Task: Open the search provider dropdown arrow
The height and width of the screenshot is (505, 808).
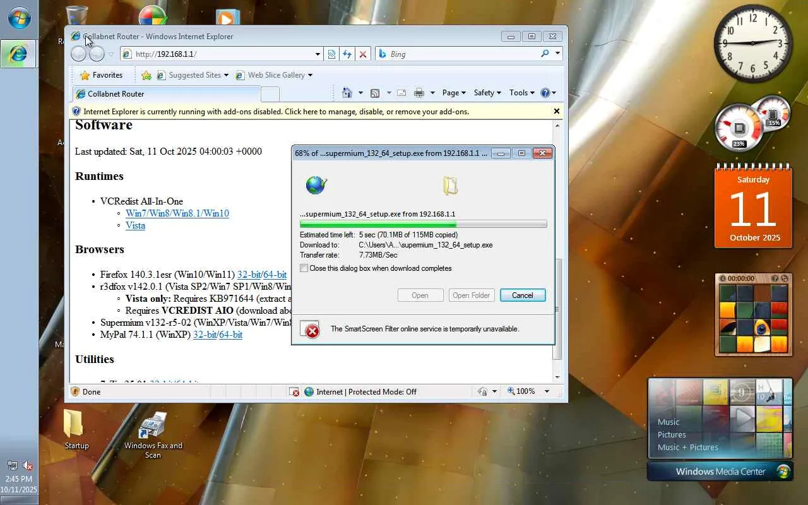Action: [557, 54]
